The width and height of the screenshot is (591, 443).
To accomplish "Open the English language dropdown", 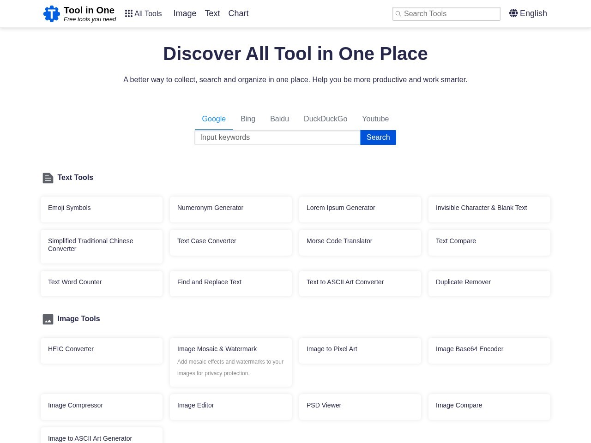I will coord(528,13).
